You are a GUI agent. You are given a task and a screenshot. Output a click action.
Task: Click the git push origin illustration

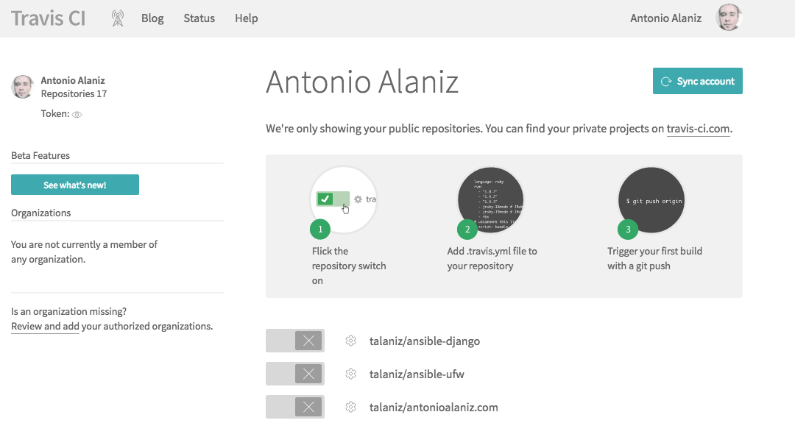coord(651,199)
